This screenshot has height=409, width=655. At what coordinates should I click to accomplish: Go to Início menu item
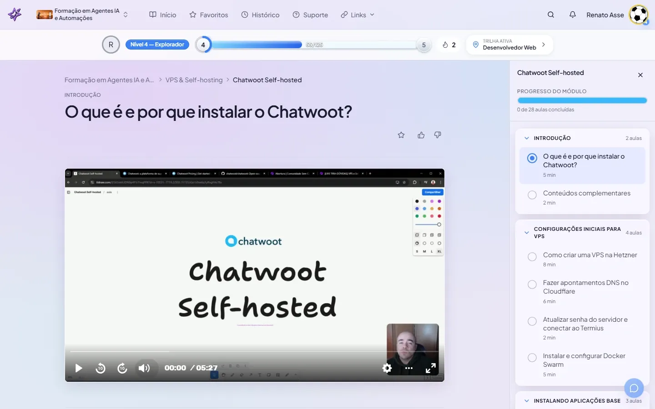163,15
